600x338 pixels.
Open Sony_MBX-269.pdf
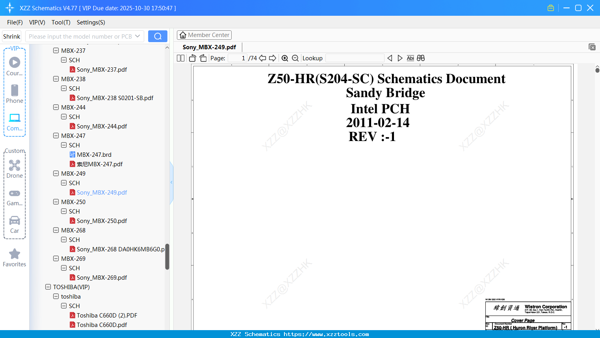102,278
